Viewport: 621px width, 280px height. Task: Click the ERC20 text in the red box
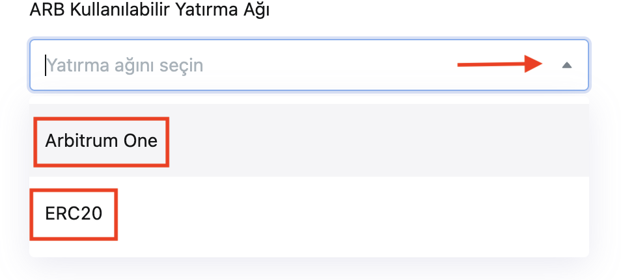[x=74, y=214]
